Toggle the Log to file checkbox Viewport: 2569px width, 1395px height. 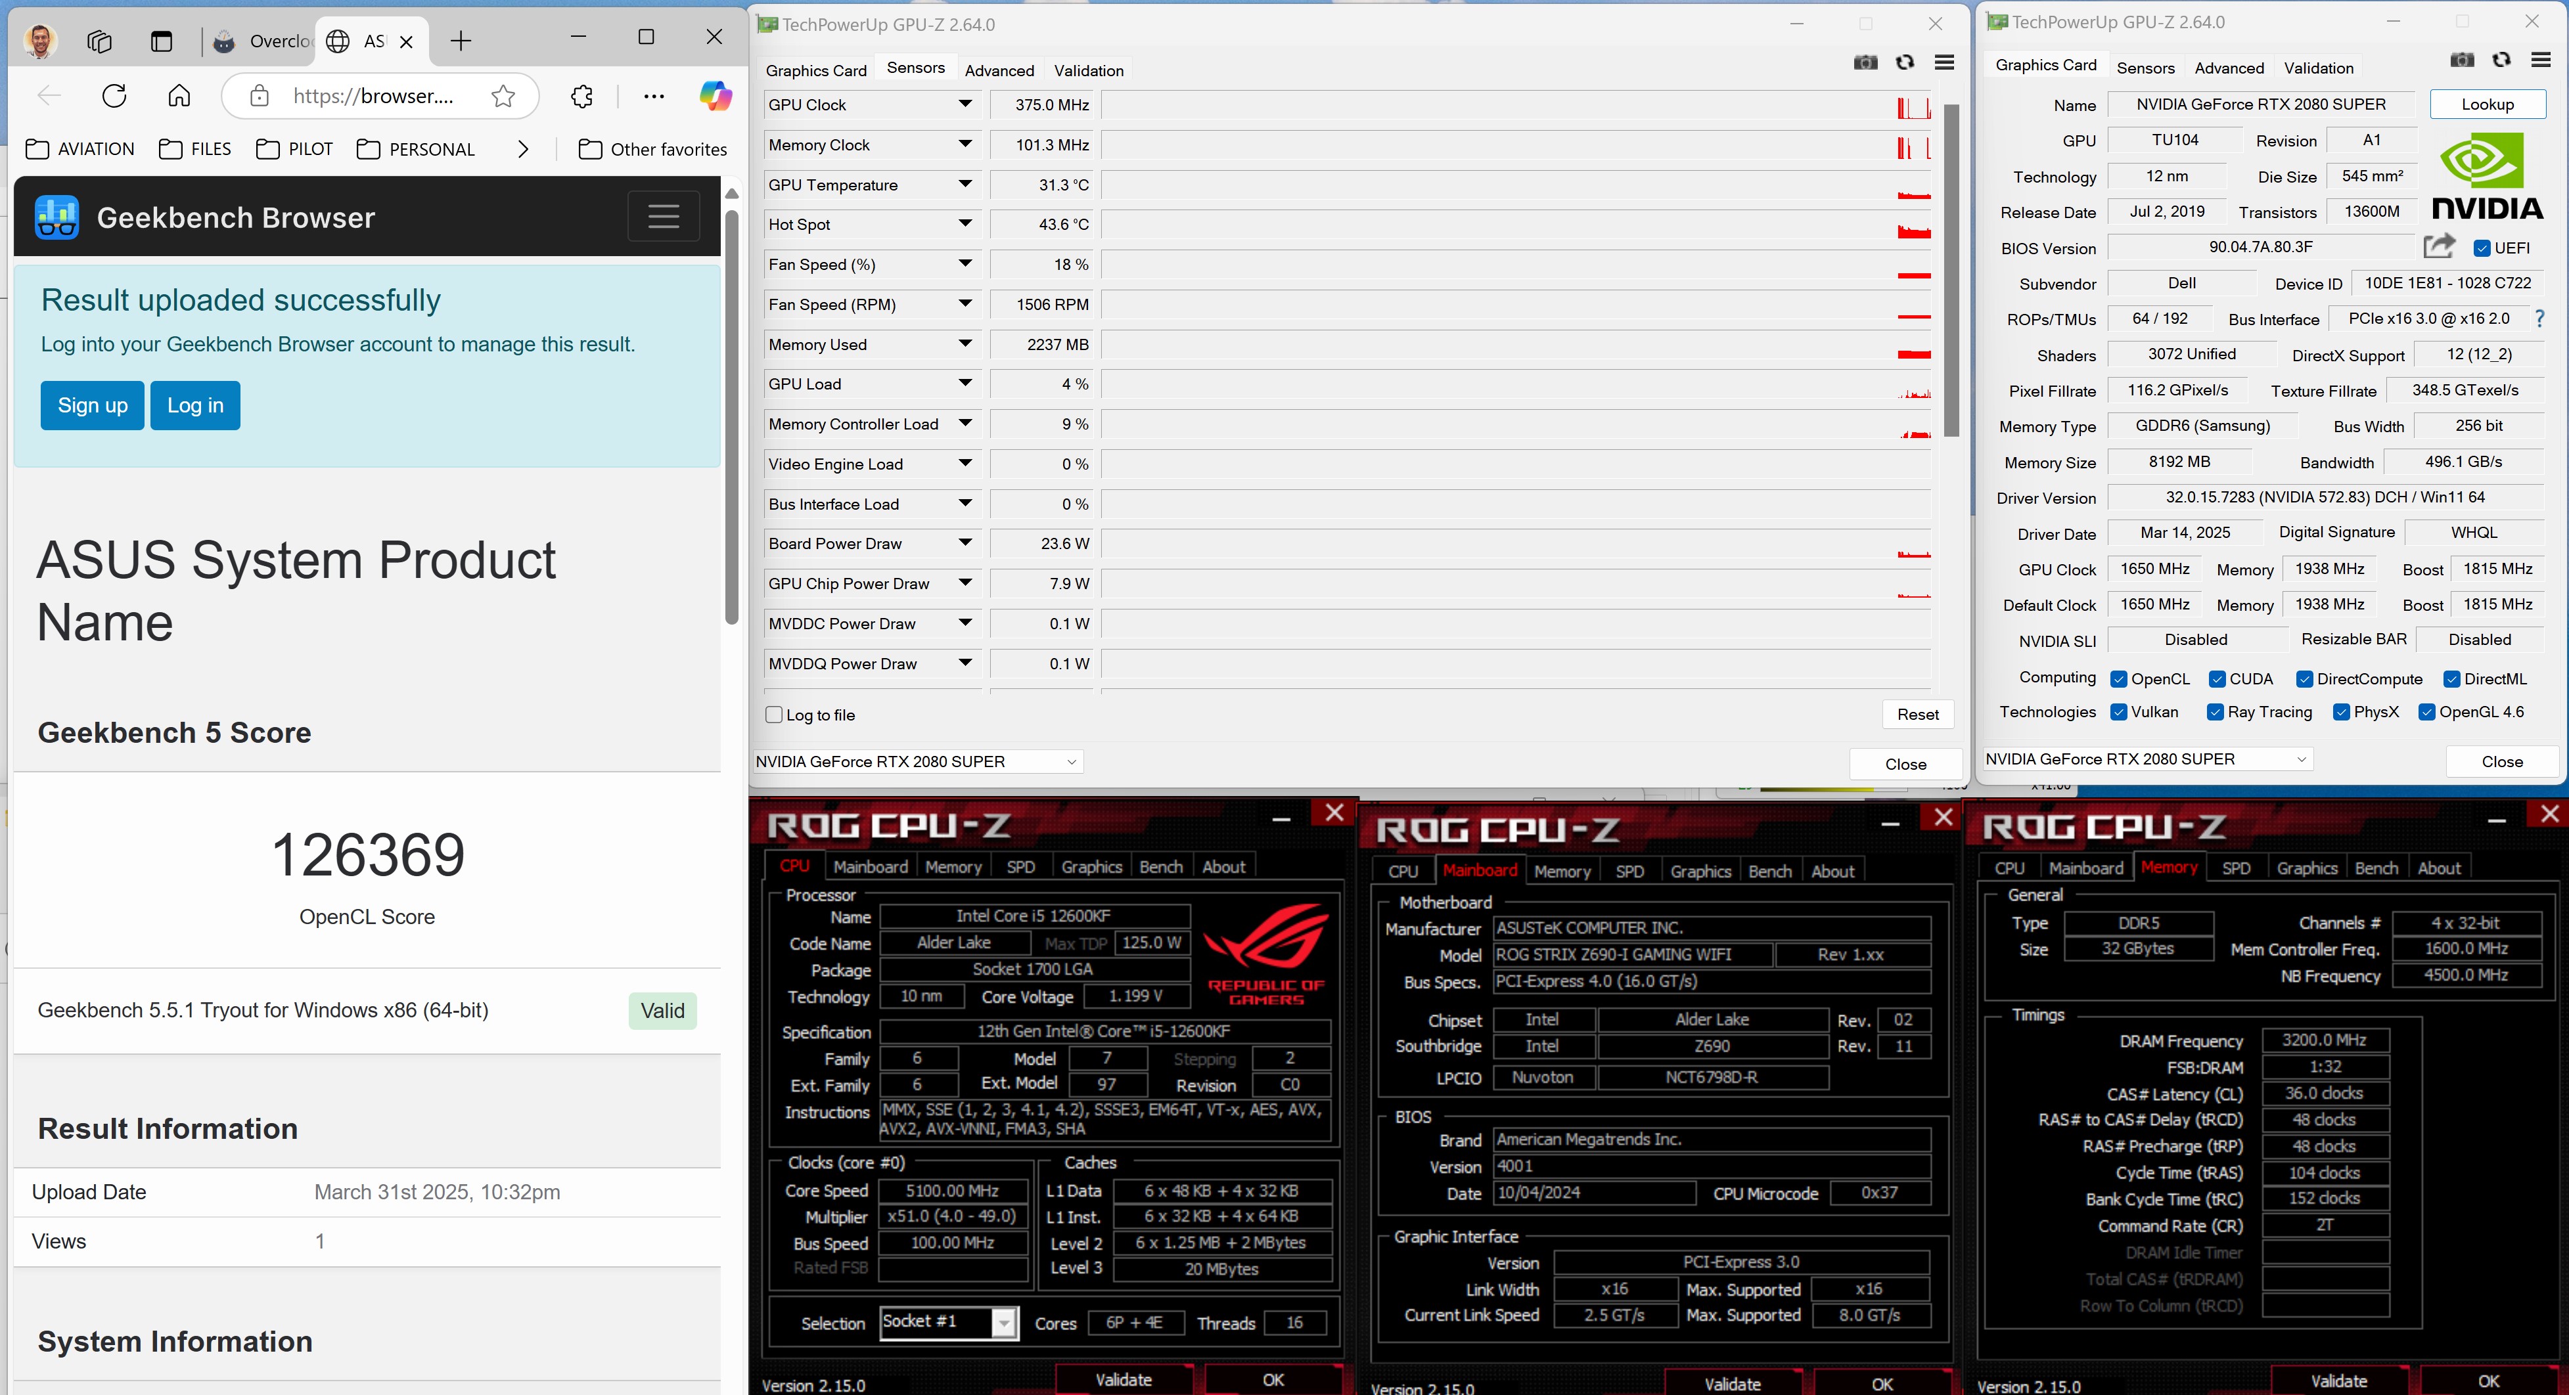(x=774, y=714)
